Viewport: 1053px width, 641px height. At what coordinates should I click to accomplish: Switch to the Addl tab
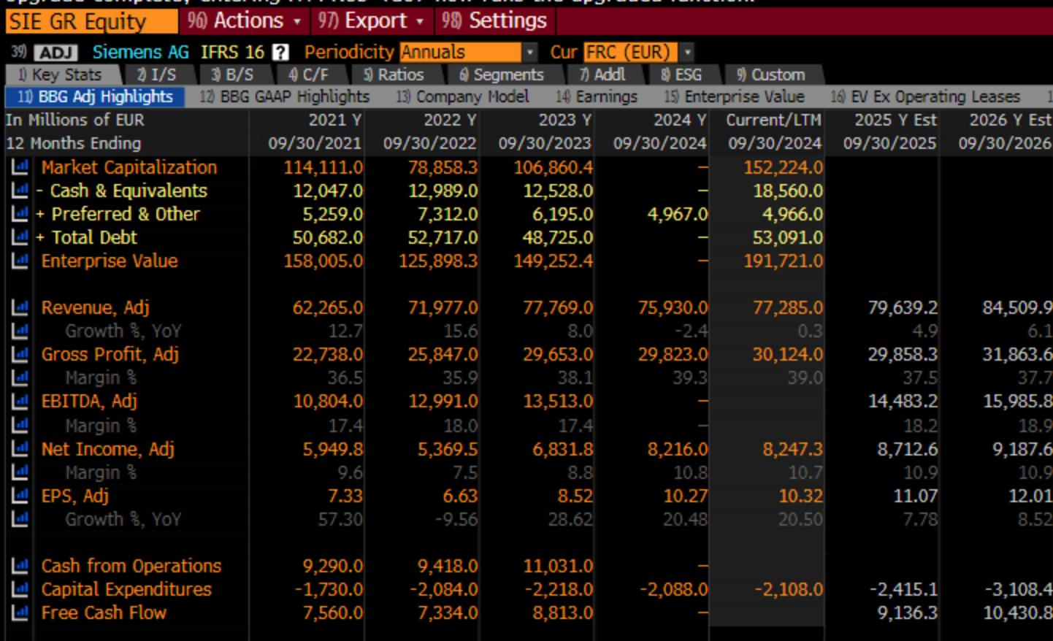pos(602,74)
